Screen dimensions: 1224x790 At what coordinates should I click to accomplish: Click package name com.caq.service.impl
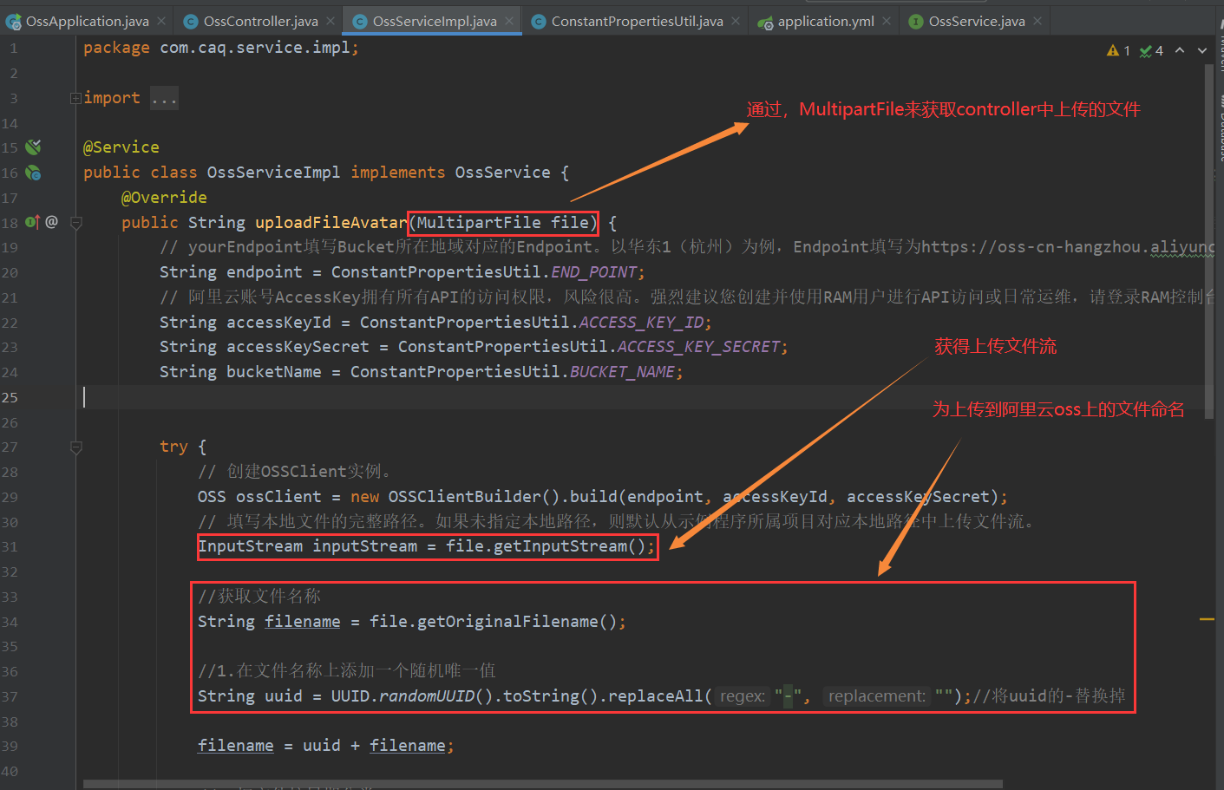255,48
